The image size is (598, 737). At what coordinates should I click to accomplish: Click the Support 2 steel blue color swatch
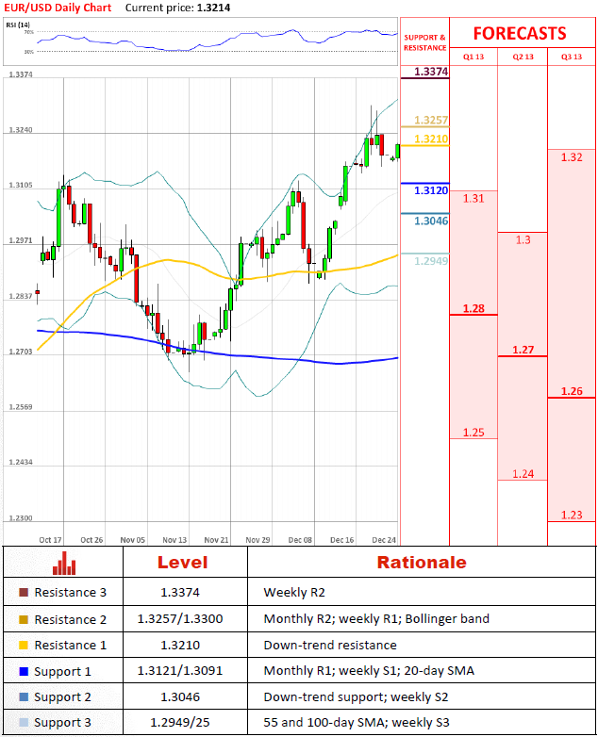pyautogui.click(x=24, y=696)
